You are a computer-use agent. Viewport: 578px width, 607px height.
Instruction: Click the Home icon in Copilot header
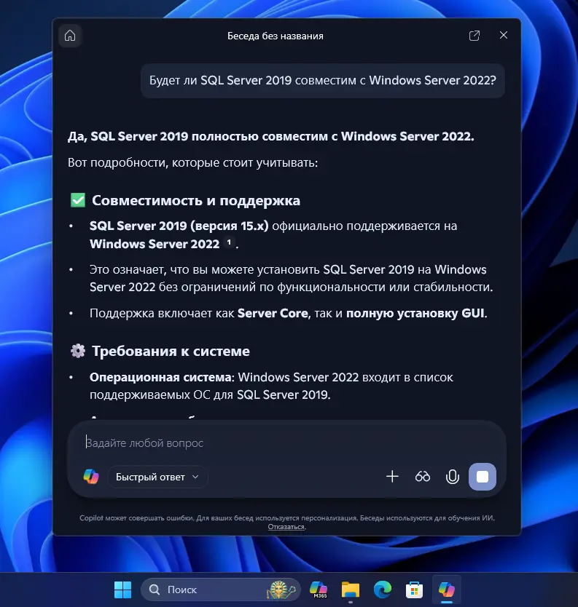(x=70, y=36)
